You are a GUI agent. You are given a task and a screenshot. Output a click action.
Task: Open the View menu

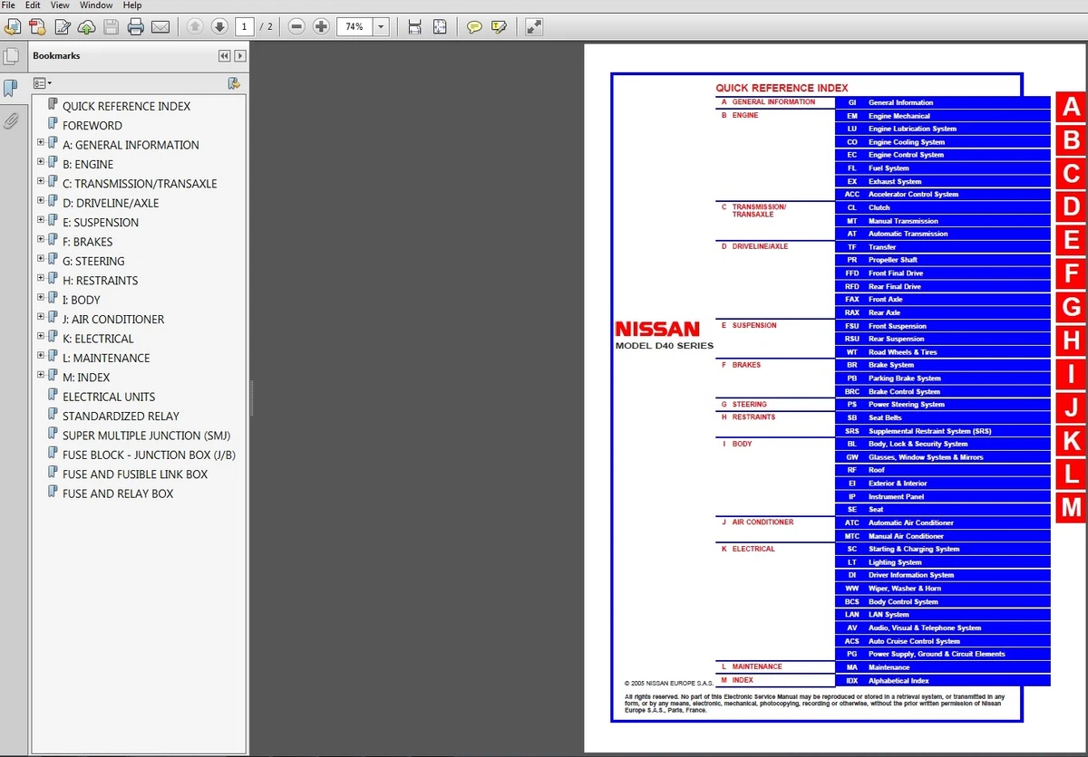pyautogui.click(x=60, y=5)
